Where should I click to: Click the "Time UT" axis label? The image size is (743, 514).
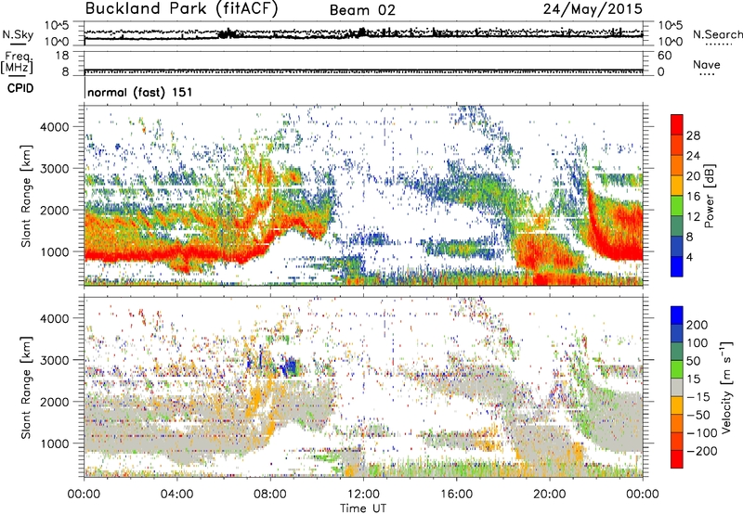pos(363,508)
